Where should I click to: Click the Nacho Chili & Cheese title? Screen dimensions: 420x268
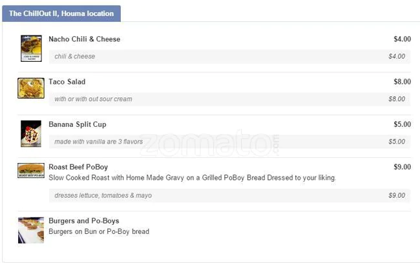click(84, 39)
